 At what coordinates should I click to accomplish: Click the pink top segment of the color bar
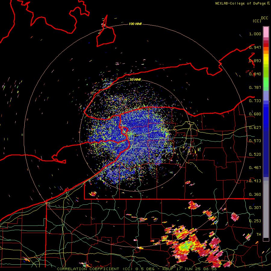[x=266, y=32]
